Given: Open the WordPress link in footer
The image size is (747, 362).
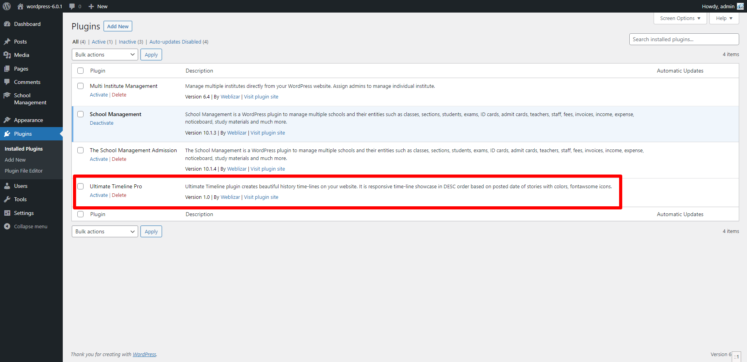Looking at the screenshot, I should point(144,355).
